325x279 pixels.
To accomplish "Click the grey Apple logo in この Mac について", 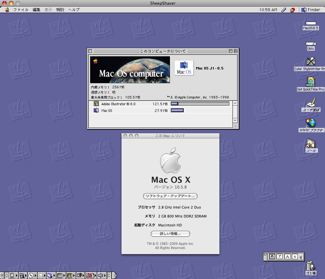I will coord(170,160).
